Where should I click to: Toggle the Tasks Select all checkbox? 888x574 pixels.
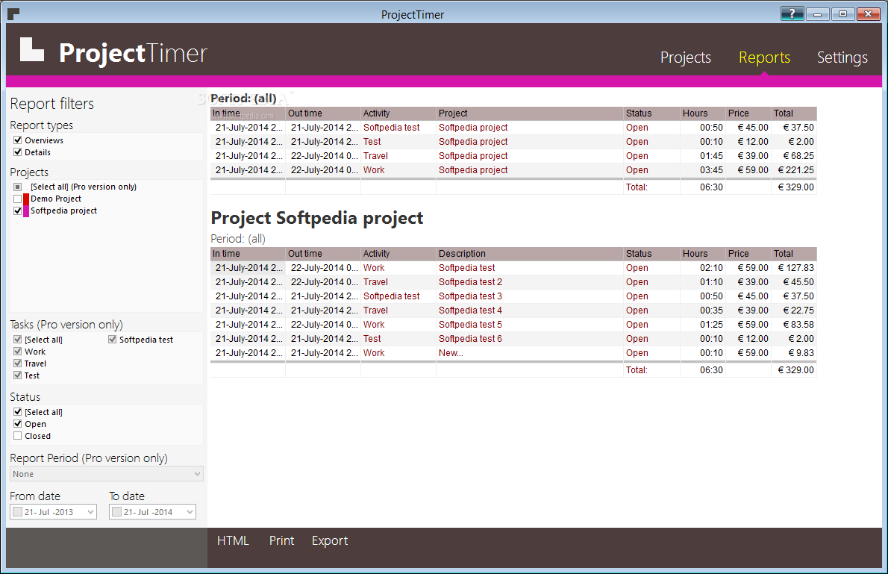[18, 340]
